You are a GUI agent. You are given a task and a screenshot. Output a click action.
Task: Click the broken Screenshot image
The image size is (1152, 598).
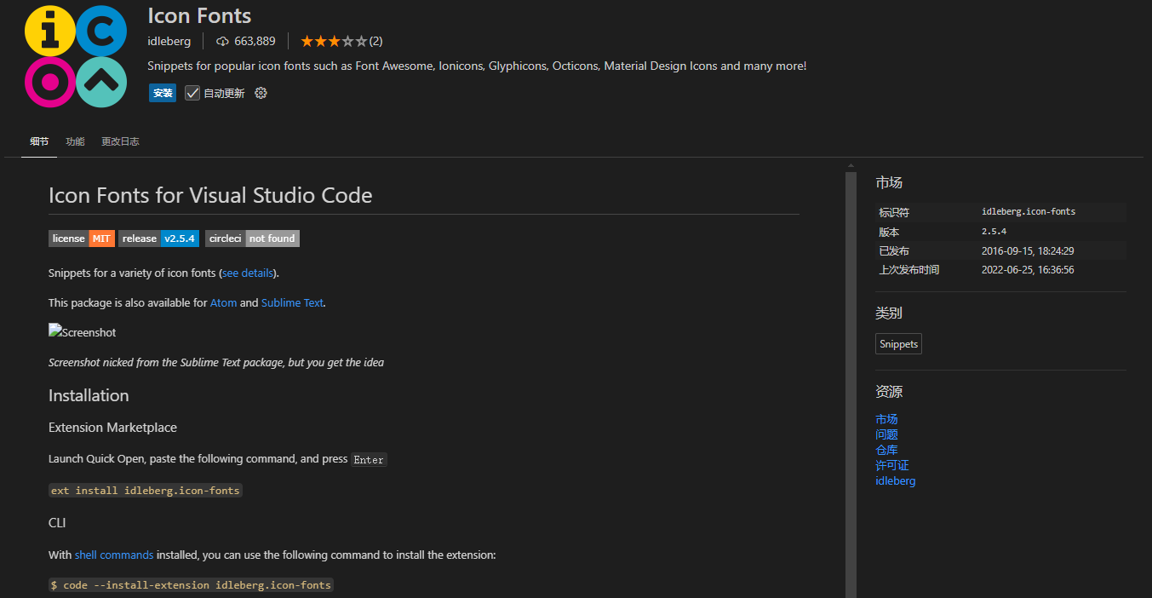click(x=83, y=332)
